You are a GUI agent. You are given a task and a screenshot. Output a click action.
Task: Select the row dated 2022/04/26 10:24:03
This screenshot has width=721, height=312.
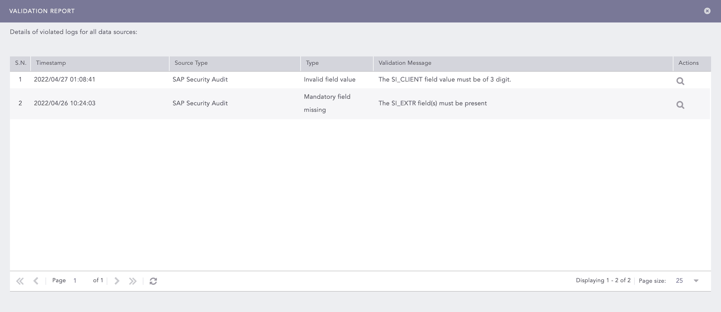coord(65,103)
